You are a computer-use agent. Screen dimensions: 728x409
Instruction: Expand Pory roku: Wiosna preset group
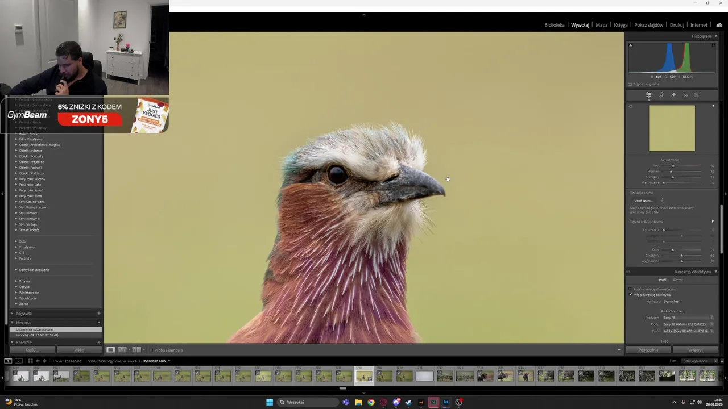tap(16, 179)
